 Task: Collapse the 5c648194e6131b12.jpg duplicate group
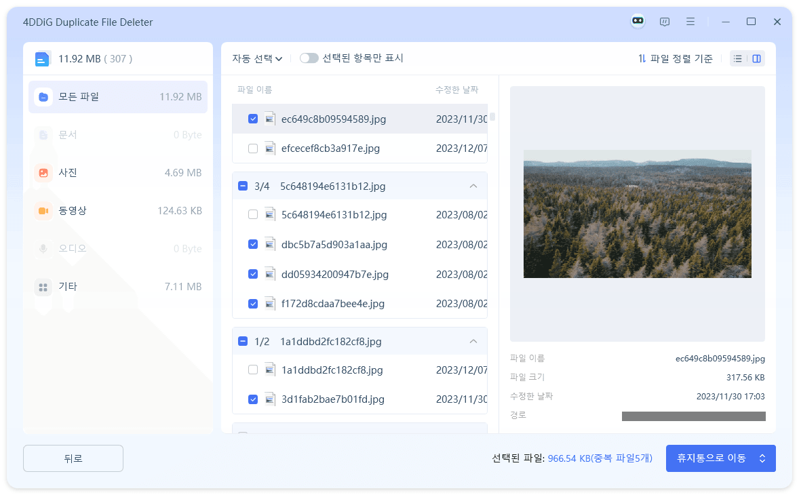click(x=473, y=186)
